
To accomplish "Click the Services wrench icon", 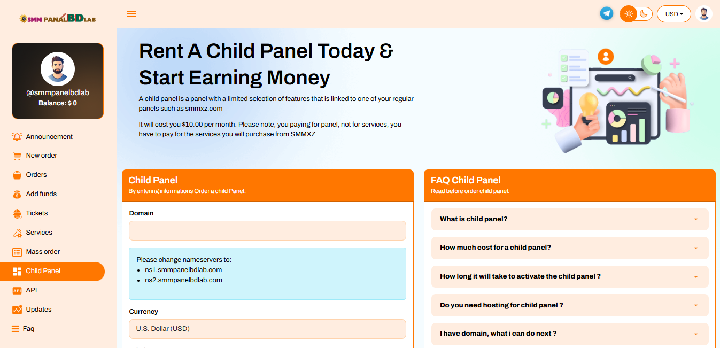I will (x=17, y=233).
